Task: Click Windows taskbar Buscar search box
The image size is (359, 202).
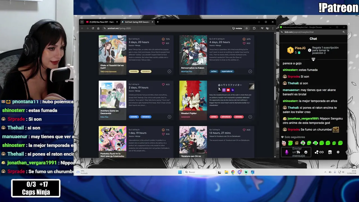Action: click(x=199, y=172)
